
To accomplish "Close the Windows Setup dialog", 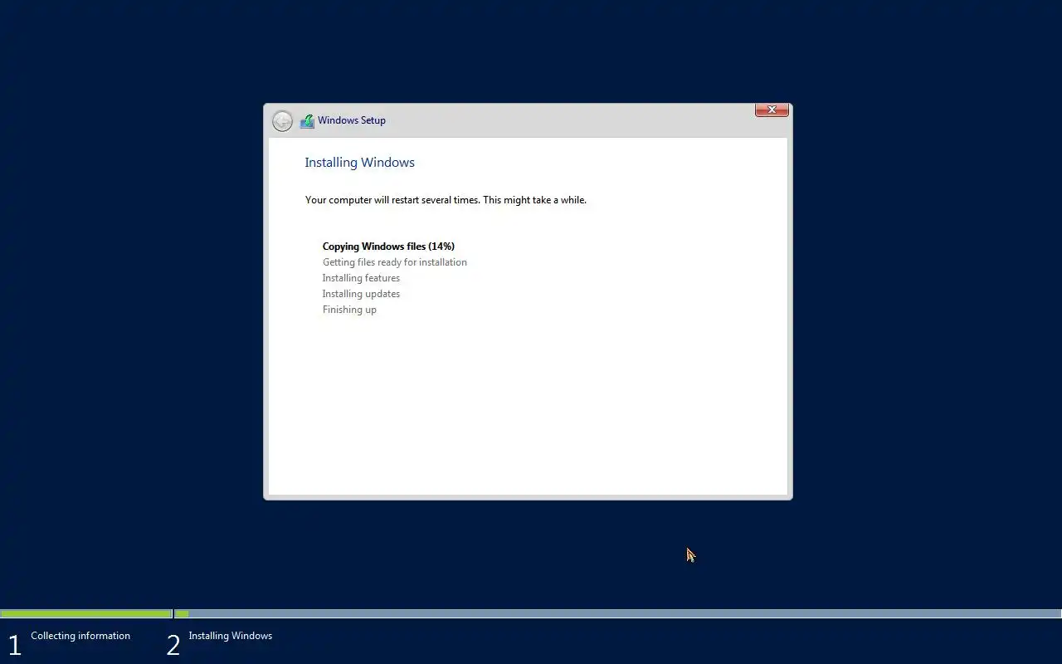I will pyautogui.click(x=772, y=110).
